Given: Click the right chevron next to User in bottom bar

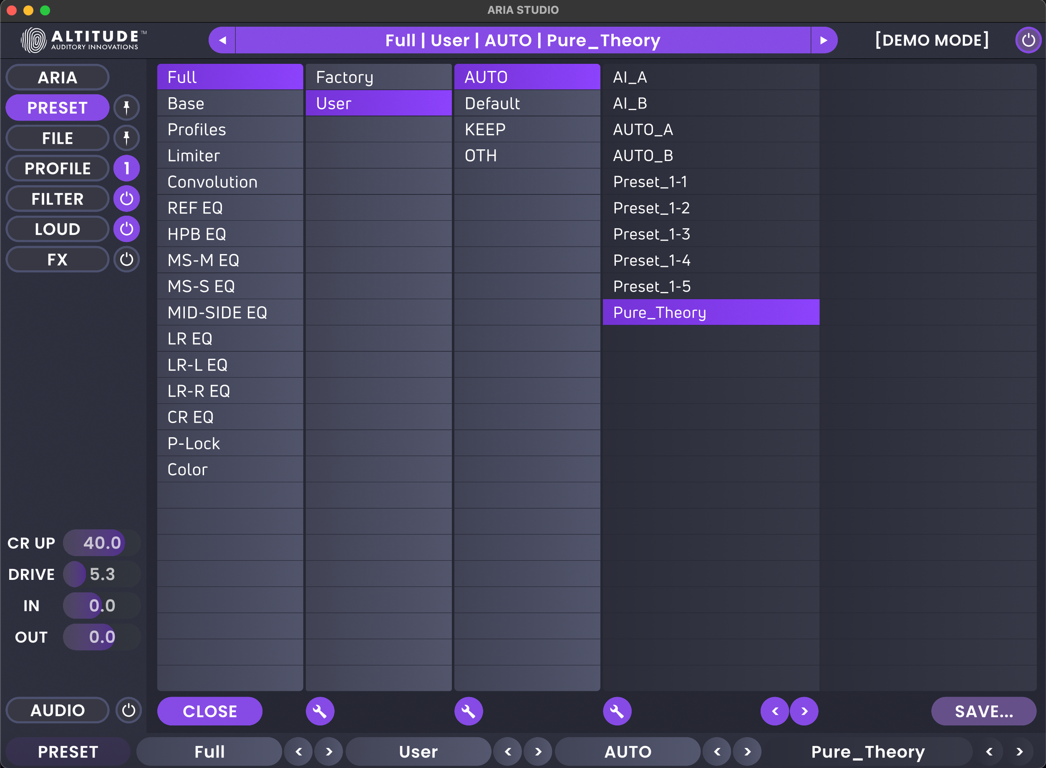Looking at the screenshot, I should (538, 751).
